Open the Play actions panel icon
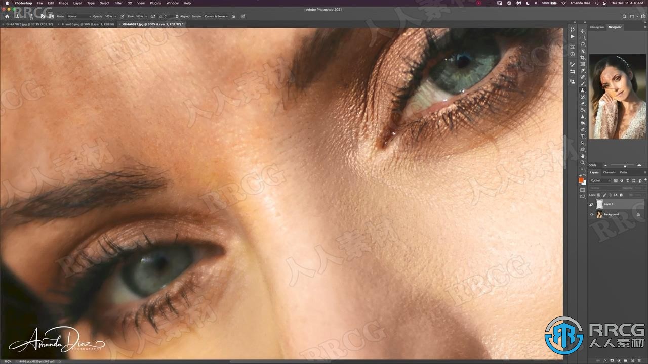The width and height of the screenshot is (648, 364). coord(573,36)
